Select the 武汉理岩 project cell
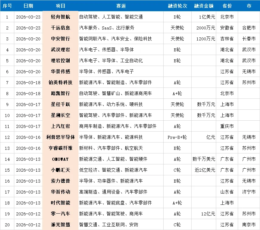The width and height of the screenshot is (260, 230). [60, 50]
